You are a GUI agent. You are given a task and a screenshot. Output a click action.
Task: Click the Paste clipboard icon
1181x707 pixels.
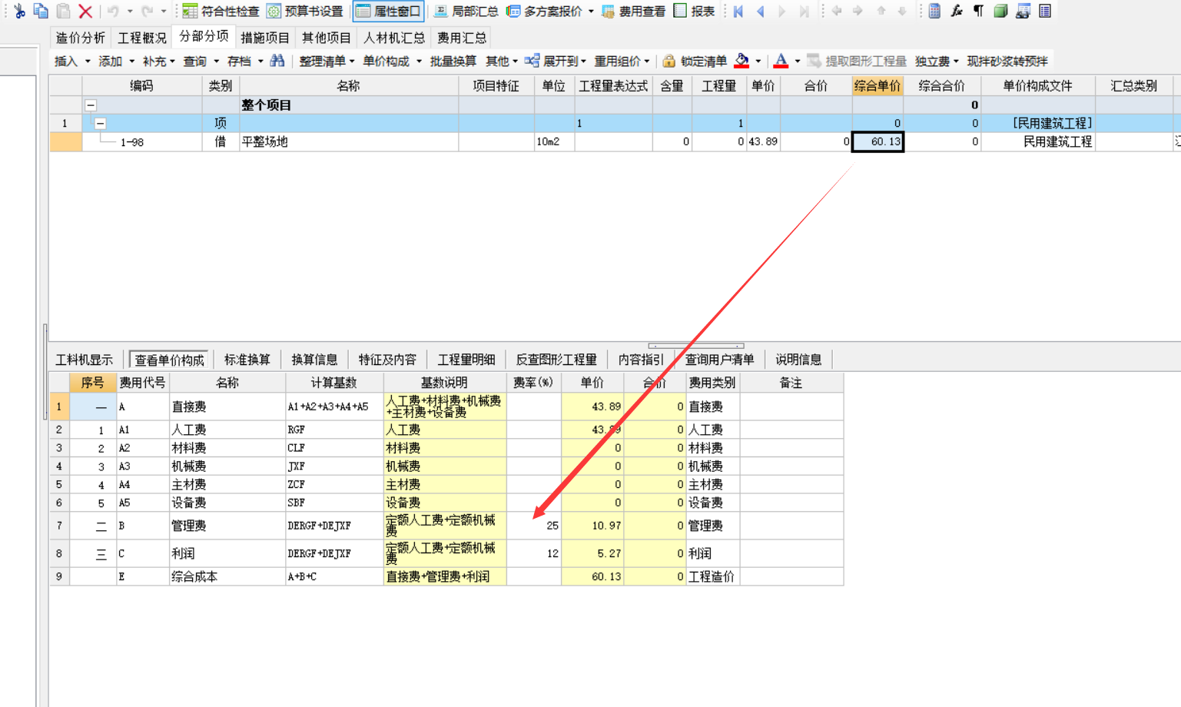(64, 12)
